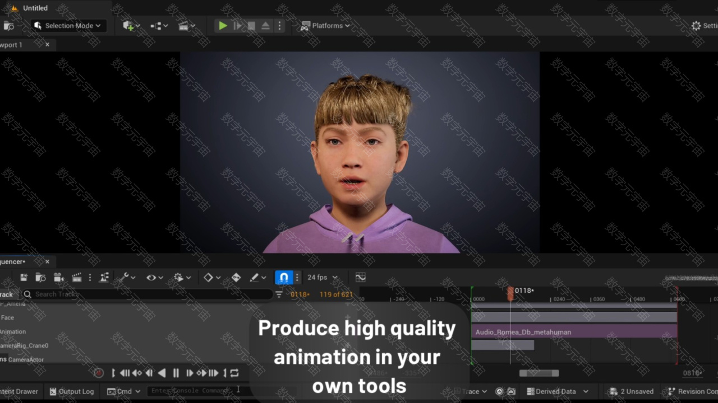The height and width of the screenshot is (403, 718).
Task: Open Sequencer render options three dots
Action: pyautogui.click(x=90, y=278)
